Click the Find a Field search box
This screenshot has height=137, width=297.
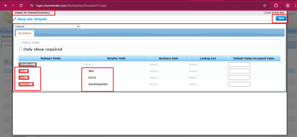coord(149,43)
